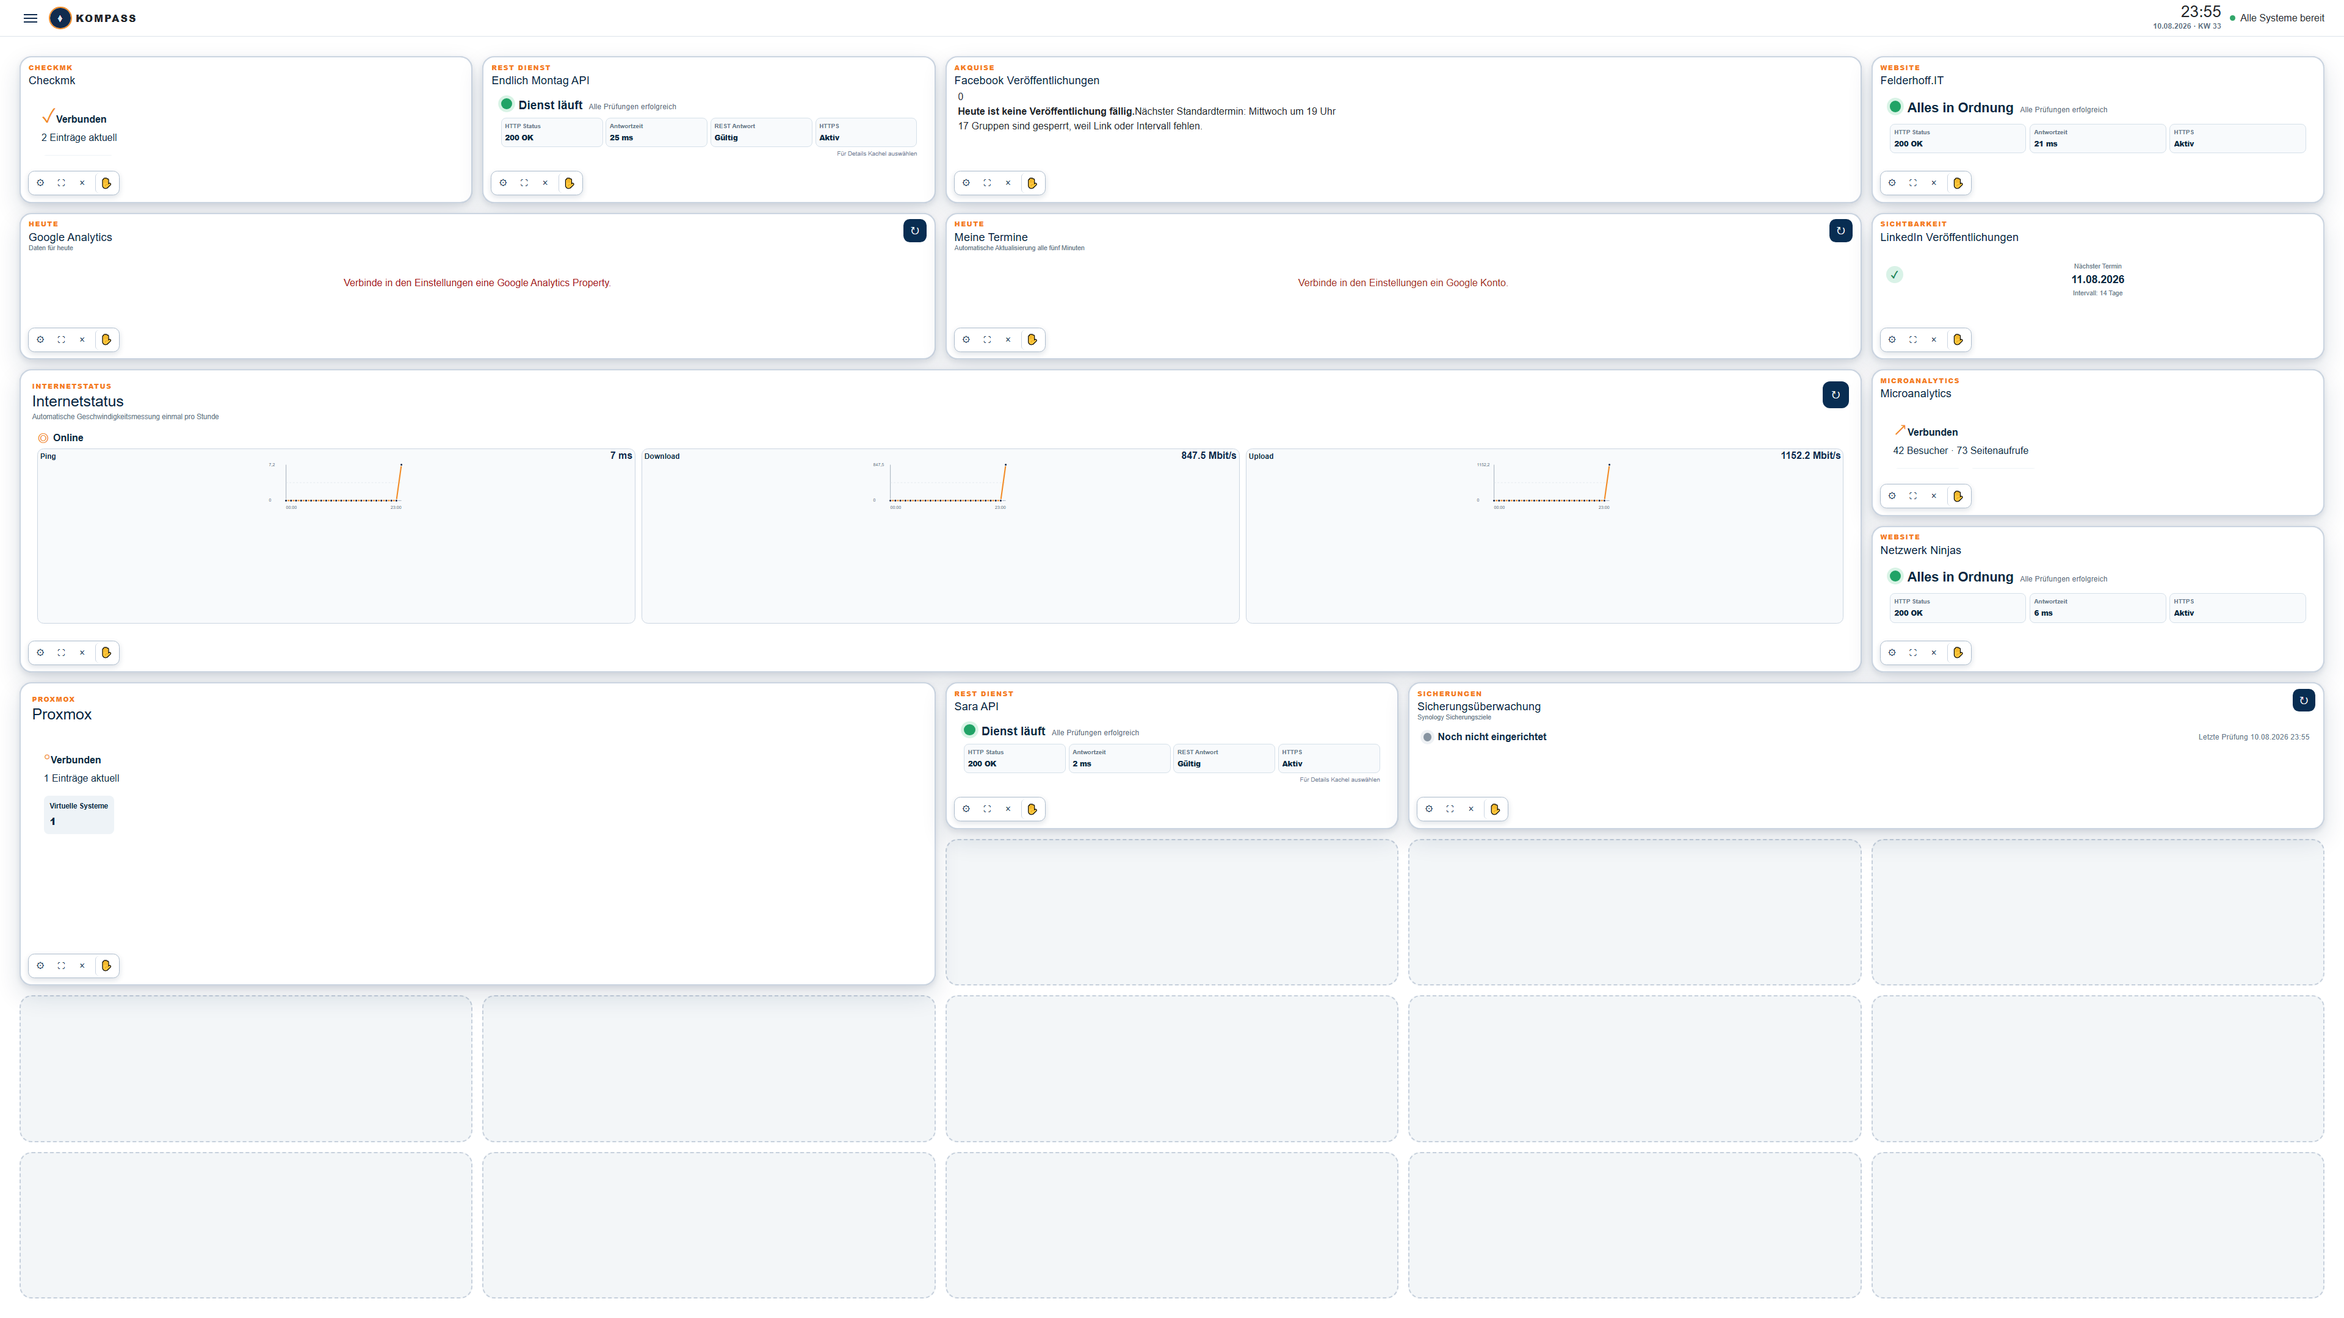Remove the Felderhoff.IT tile
2344x1318 pixels.
pyautogui.click(x=1934, y=183)
